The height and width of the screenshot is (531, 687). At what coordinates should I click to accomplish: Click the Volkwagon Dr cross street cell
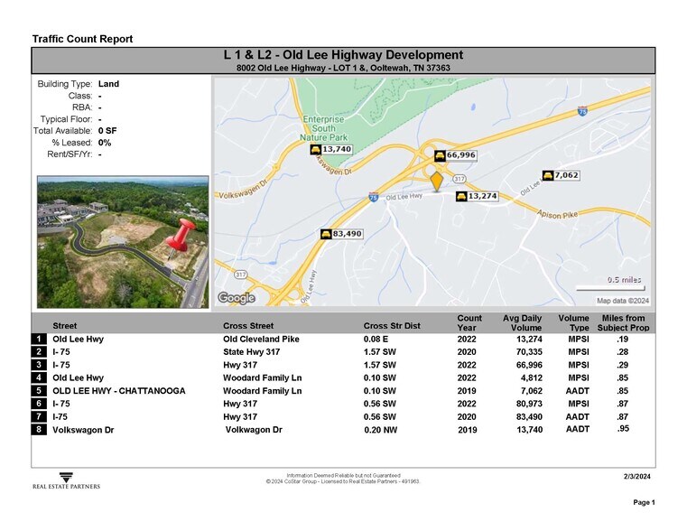[x=254, y=430]
